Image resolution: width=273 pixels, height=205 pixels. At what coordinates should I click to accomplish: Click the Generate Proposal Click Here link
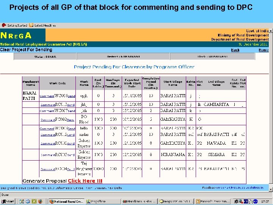[85, 181]
